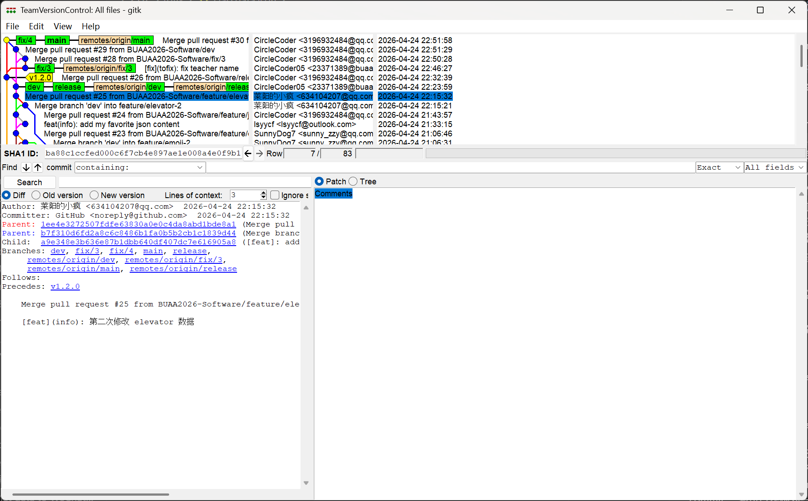Click the remotes/origin/main branch label
This screenshot has height=501, width=808.
(115, 40)
